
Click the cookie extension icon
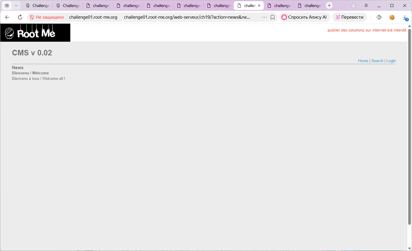[x=392, y=17]
